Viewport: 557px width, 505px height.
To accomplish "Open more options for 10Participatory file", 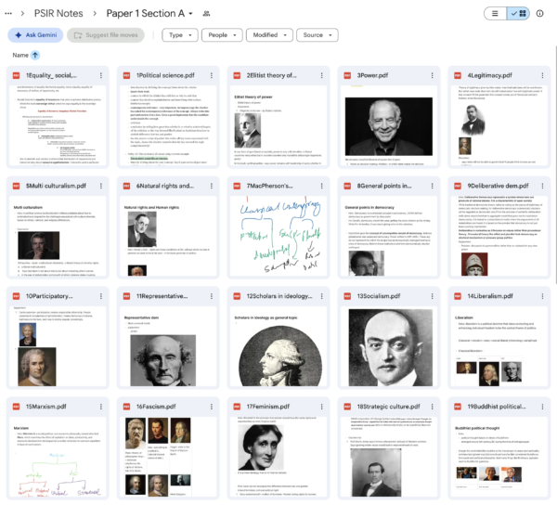I will point(101,296).
